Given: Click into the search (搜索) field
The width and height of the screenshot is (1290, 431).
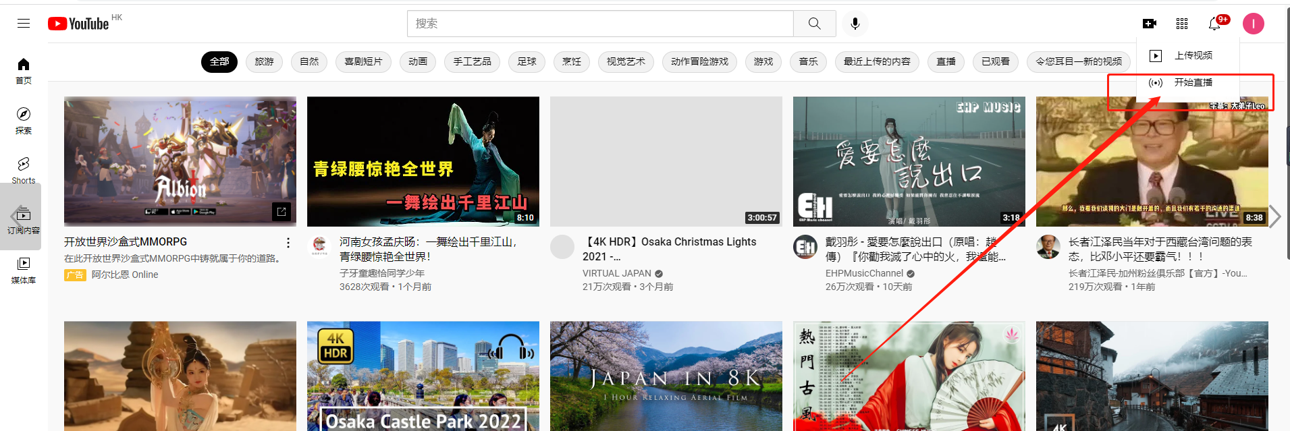Looking at the screenshot, I should (x=600, y=24).
